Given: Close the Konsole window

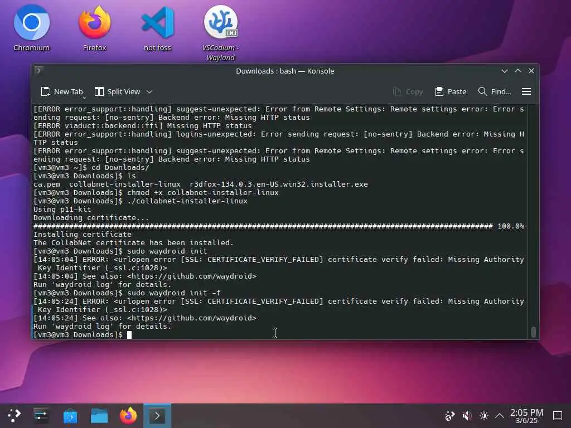Looking at the screenshot, I should 531,71.
